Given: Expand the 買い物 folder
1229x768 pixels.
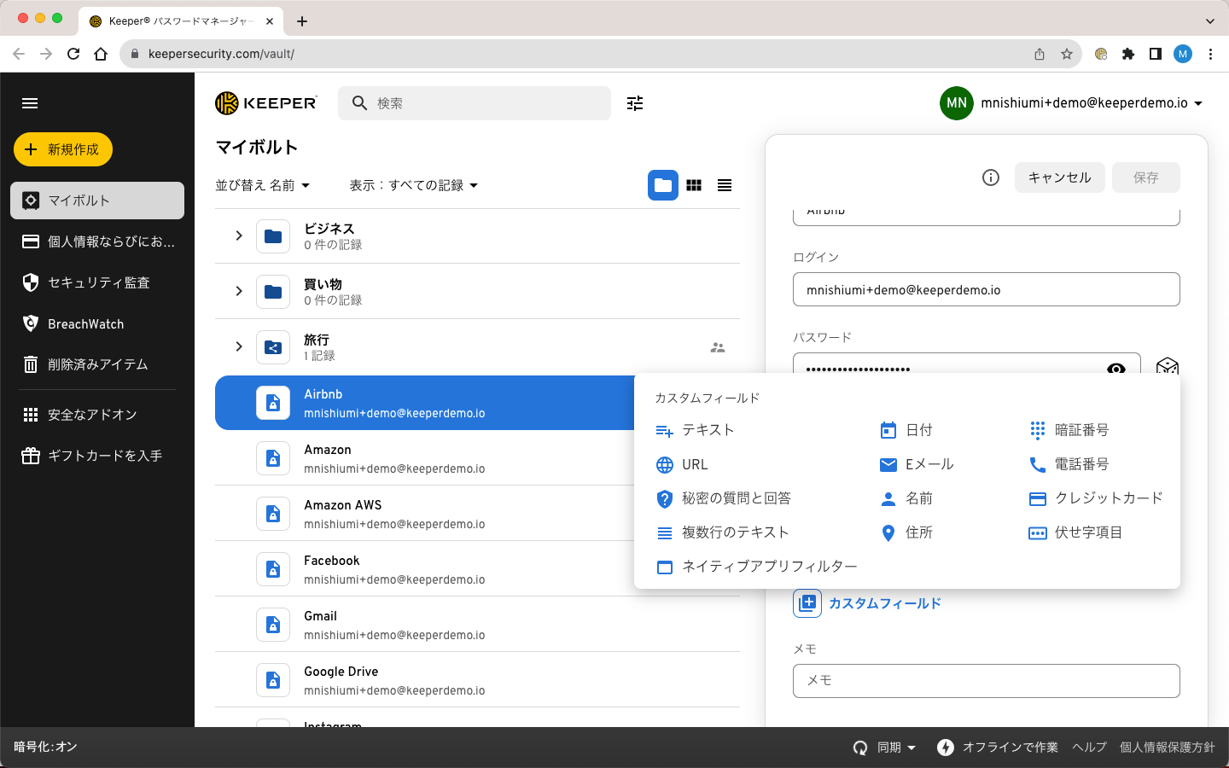Looking at the screenshot, I should click(x=239, y=291).
